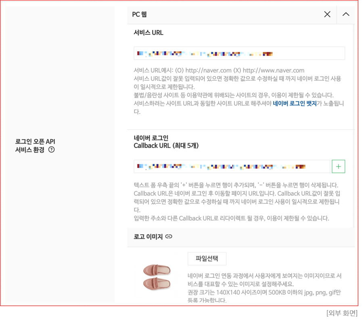The height and width of the screenshot is (321, 364).
Task: Add a Callback URL row with plus button
Action: pos(338,166)
